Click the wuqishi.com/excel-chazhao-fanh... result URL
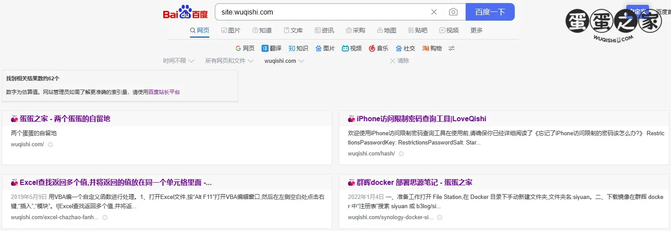671x231 pixels. coord(54,217)
